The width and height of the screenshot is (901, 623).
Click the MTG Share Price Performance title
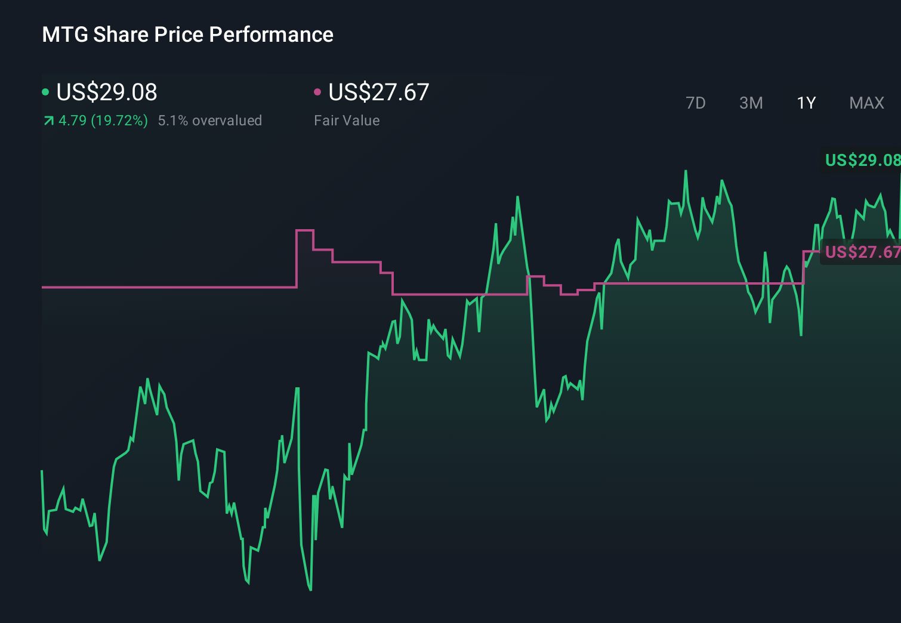pyautogui.click(x=187, y=35)
